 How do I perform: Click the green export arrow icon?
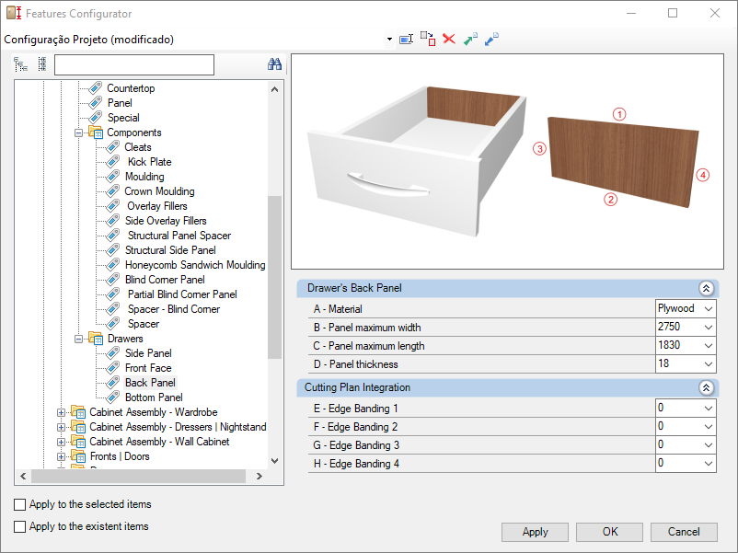[470, 40]
